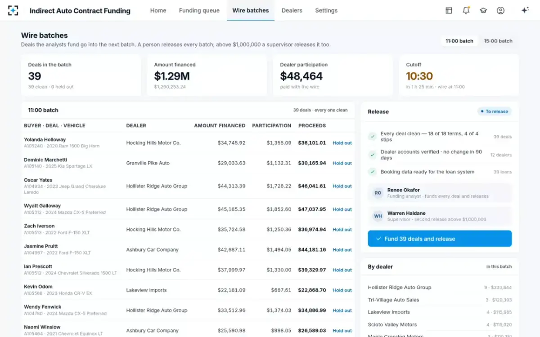Click amount financed $37,999.97
Image resolution: width=540 pixels, height=337 pixels.
[x=231, y=270]
